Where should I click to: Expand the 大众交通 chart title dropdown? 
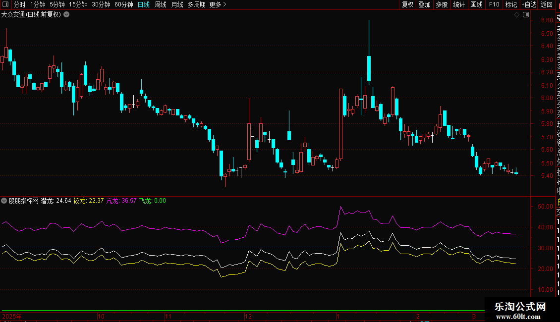67,15
